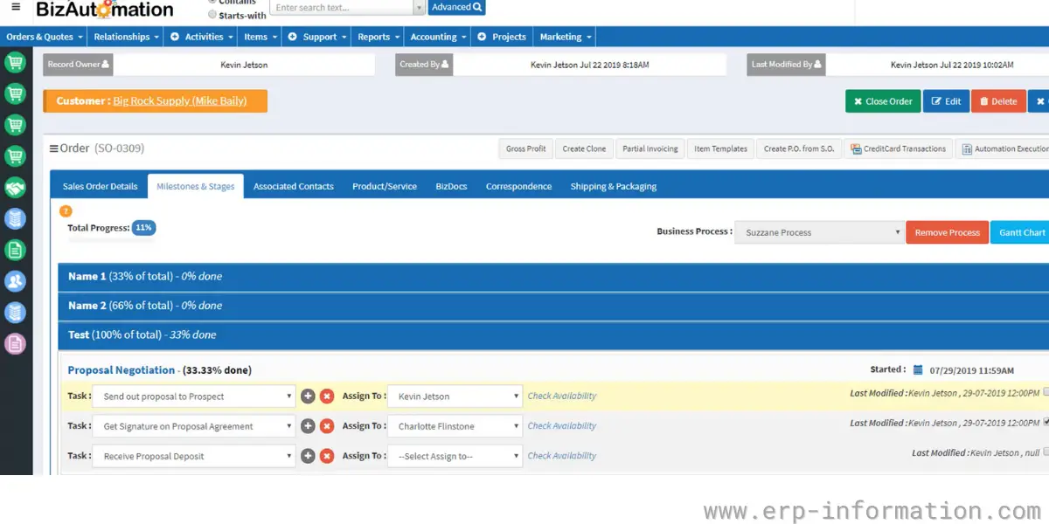Open the handshake icon in the sidebar
1049x524 pixels.
15,188
